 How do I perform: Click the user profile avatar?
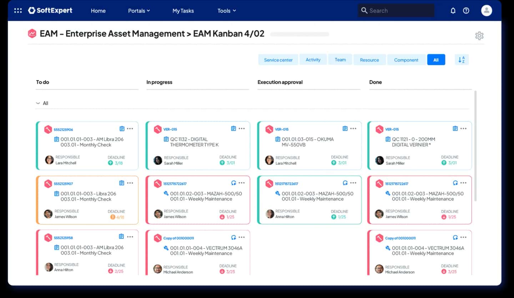487,11
